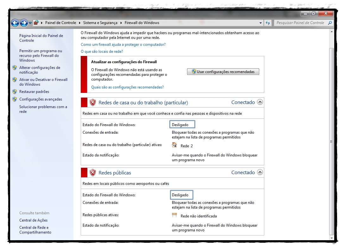
Task: Click the red shield icon on Redes públicas header
Action: pyautogui.click(x=92, y=173)
